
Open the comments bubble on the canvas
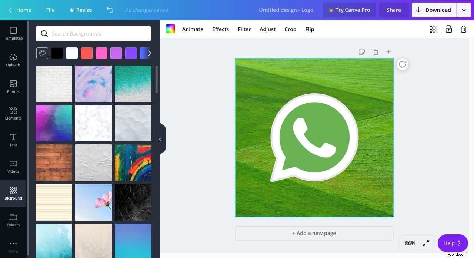pos(402,64)
